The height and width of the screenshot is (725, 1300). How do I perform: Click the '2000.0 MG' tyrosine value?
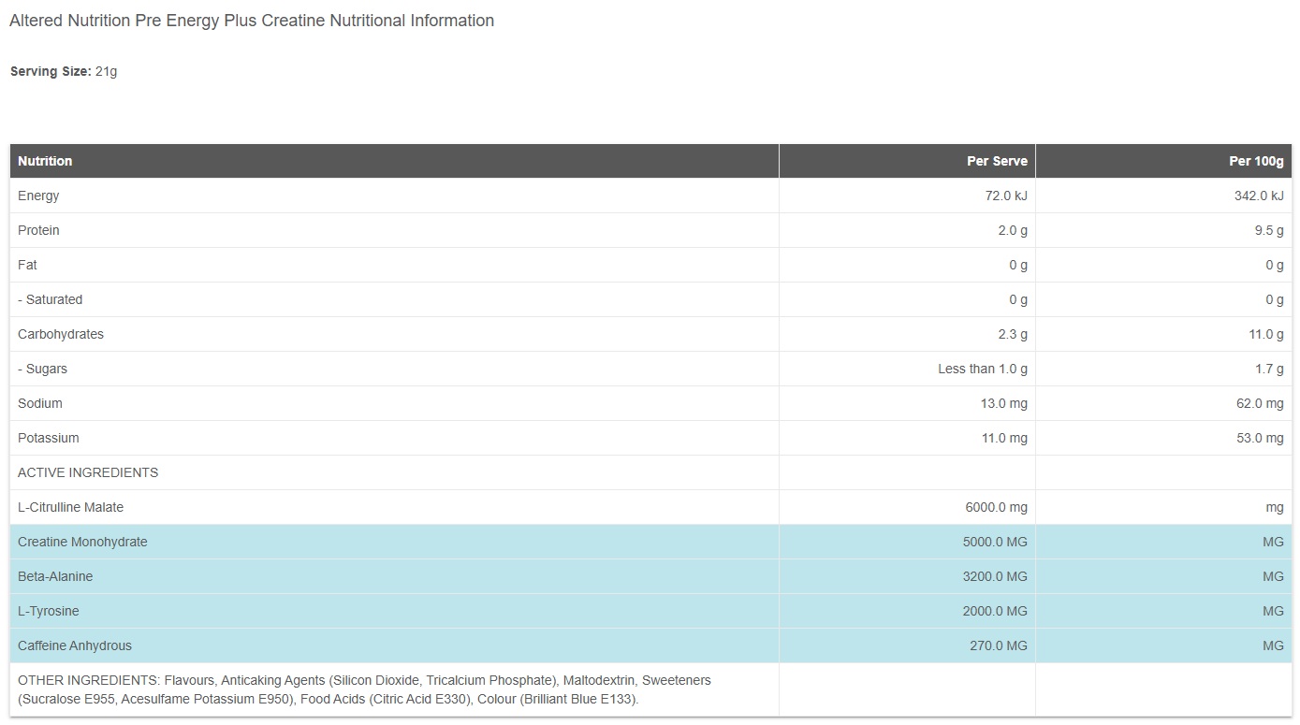(x=995, y=611)
